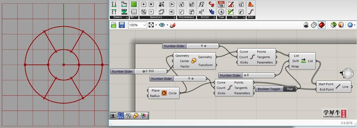The width and height of the screenshot is (357, 128).
Task: Open the Time panel label
Action: click(x=221, y=17)
